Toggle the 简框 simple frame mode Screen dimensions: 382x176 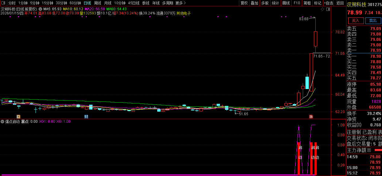click(307, 3)
